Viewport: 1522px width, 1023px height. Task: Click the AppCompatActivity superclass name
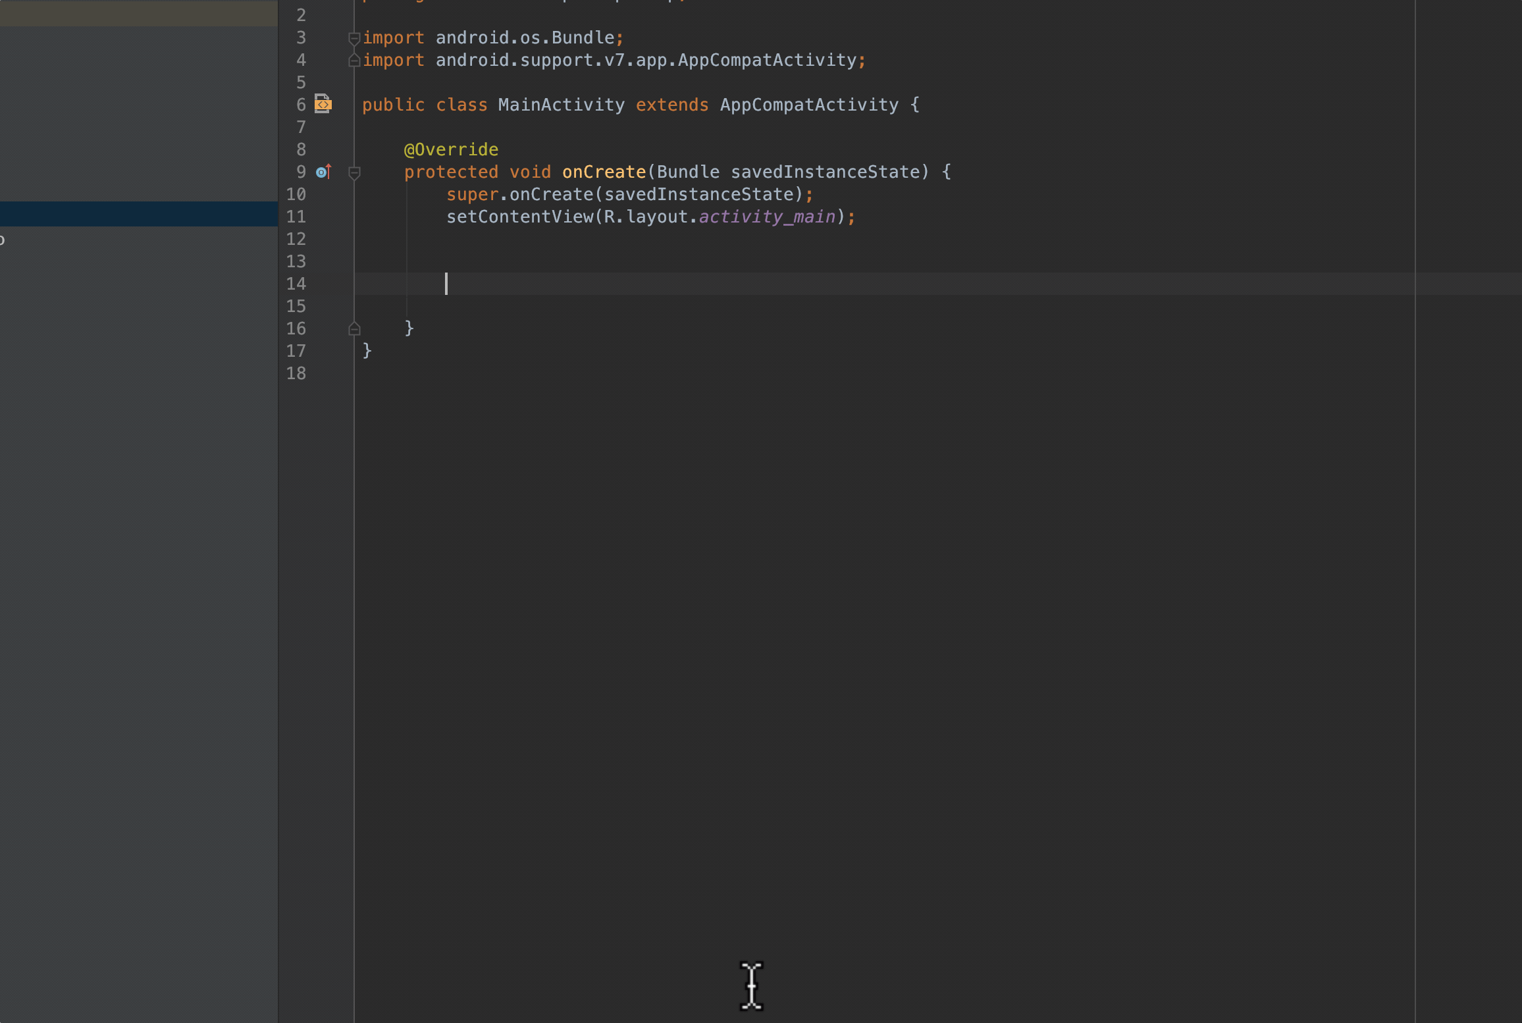[x=808, y=105]
